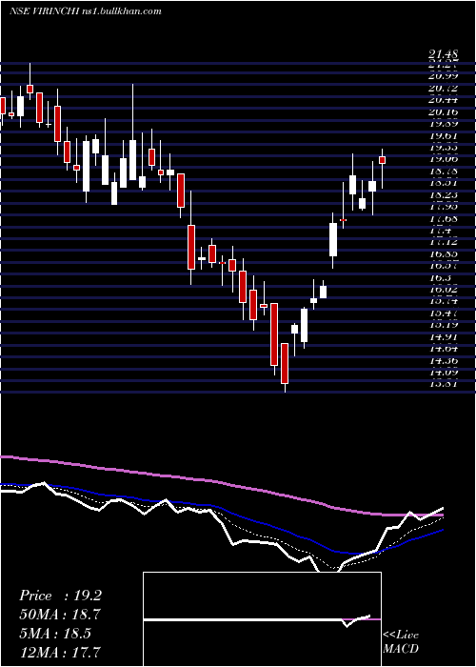Click the 15.47 price axis label
This screenshot has width=476, height=667.
[x=444, y=313]
